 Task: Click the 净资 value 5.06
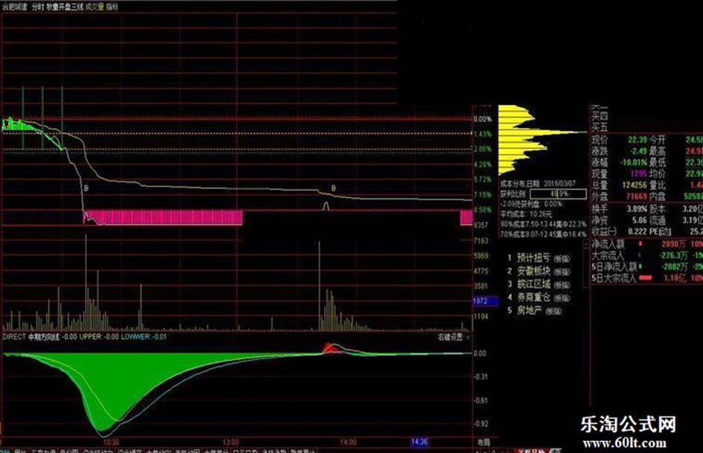pos(640,220)
